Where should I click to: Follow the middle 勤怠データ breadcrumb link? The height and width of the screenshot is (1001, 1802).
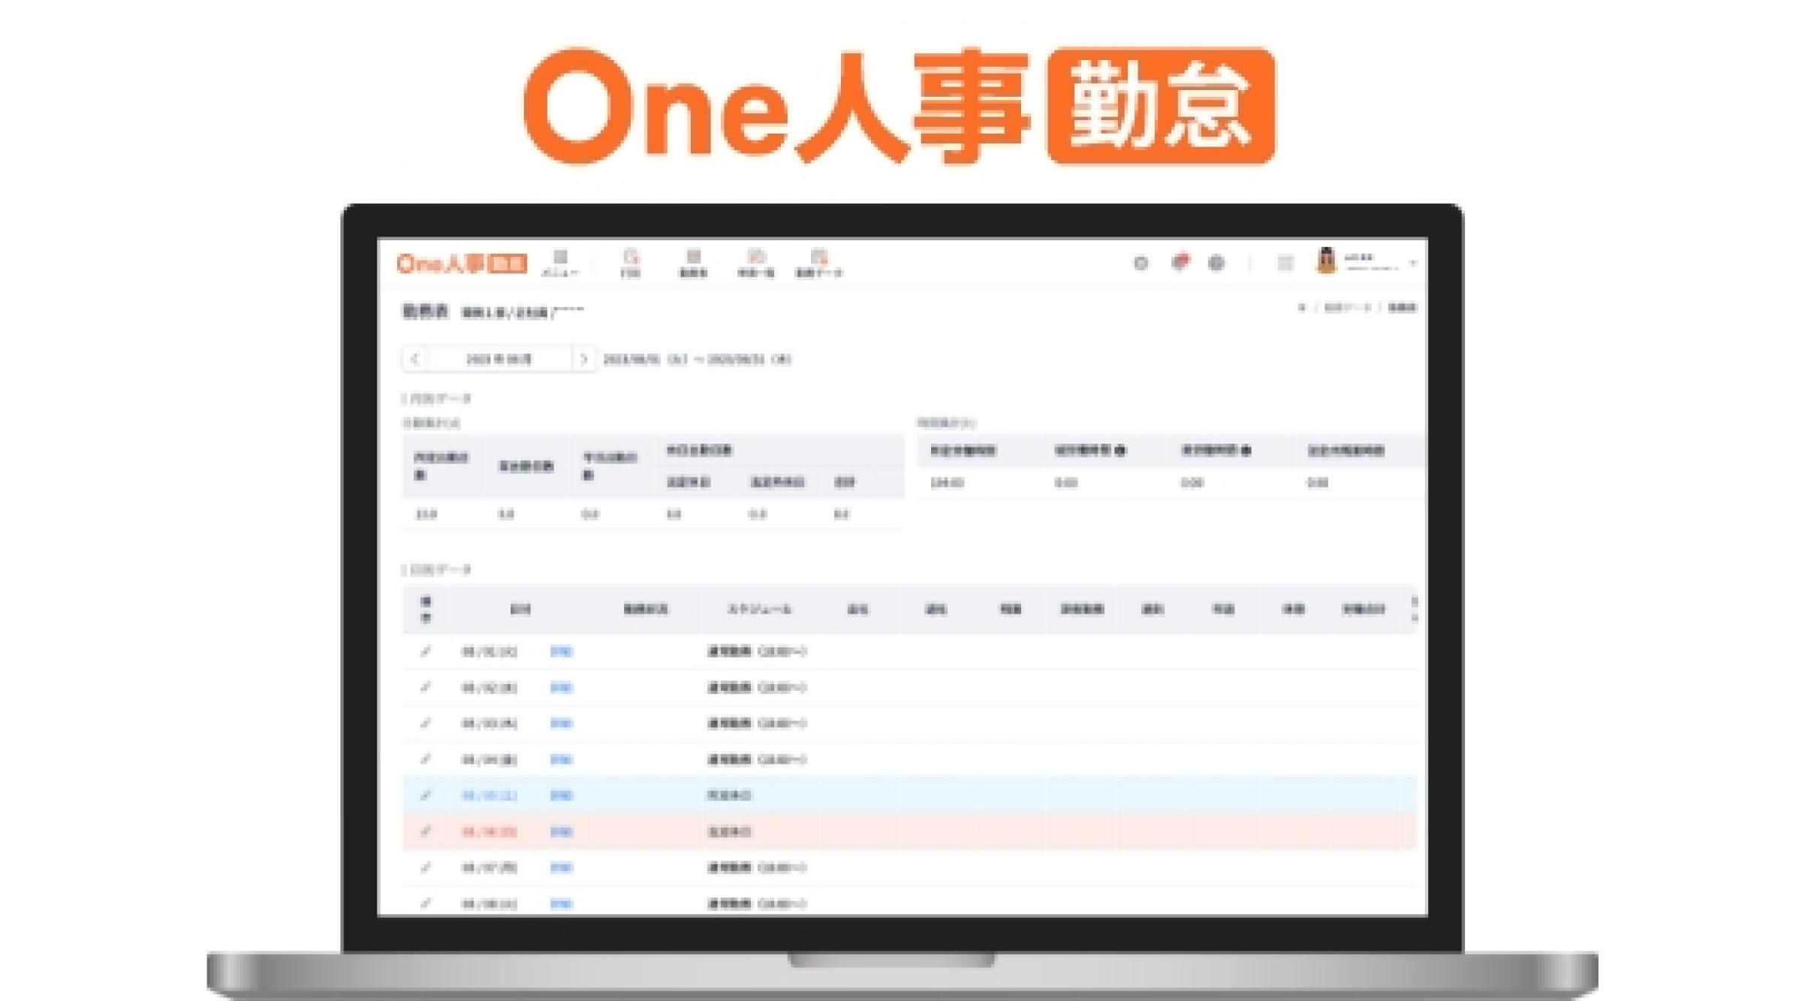pyautogui.click(x=1347, y=308)
